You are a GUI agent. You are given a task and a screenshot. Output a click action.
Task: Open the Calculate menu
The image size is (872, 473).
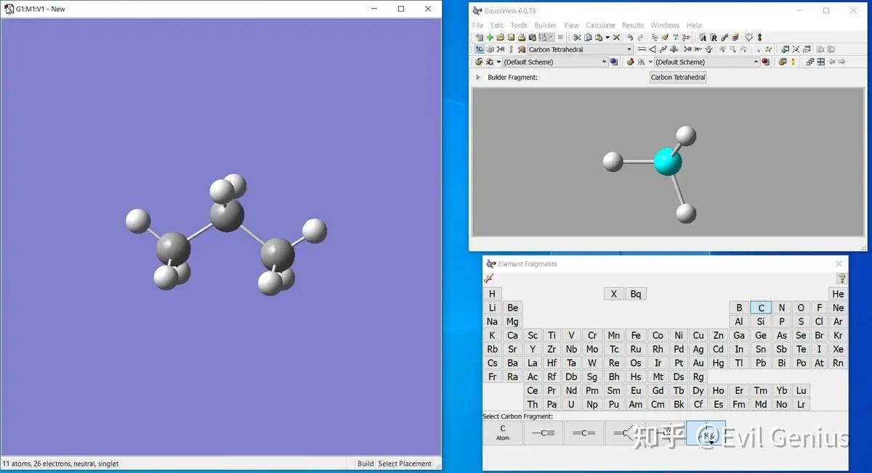[x=600, y=25]
